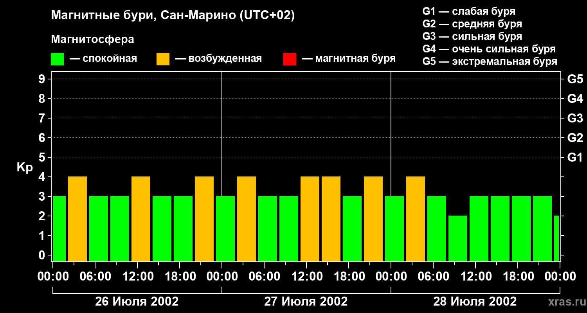Click the orange bar at 14:00–17:00 on 27 July

click(331, 219)
